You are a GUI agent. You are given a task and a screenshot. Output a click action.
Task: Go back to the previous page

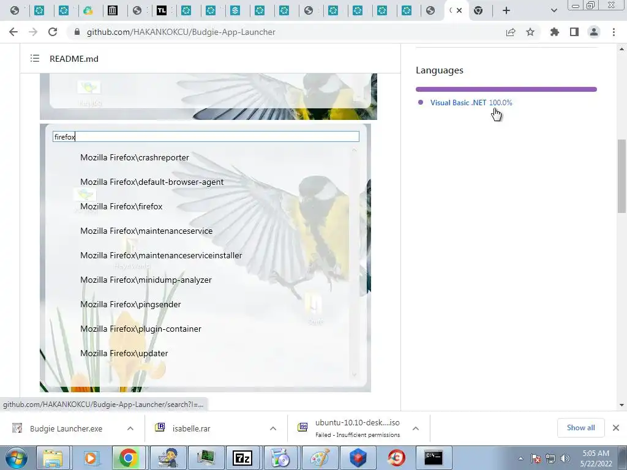click(x=13, y=32)
